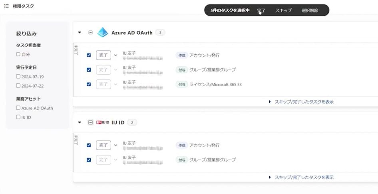This screenshot has width=378, height=194.
Task: Collapse the IIJ ID section
Action: tap(80, 122)
